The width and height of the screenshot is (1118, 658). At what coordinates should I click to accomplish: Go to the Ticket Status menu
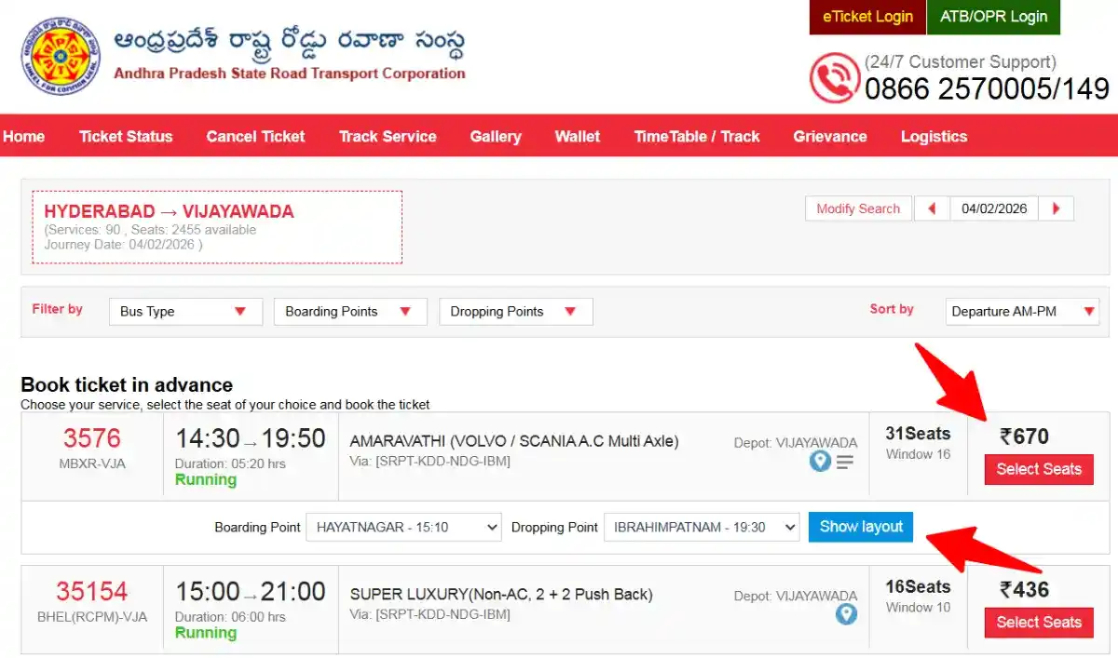pos(126,136)
